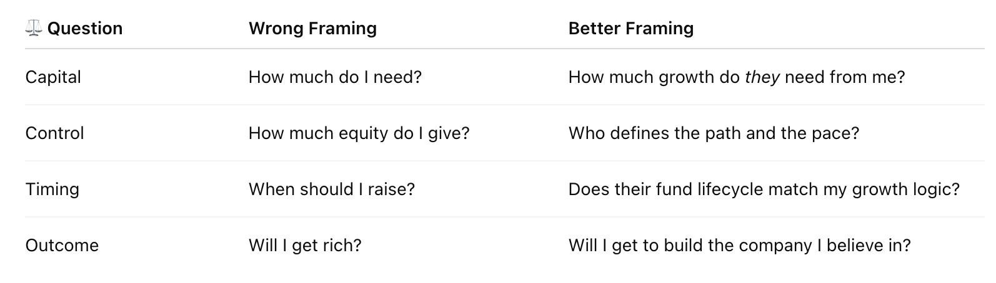The image size is (996, 283).
Task: Click the Timing row label
Action: [52, 189]
